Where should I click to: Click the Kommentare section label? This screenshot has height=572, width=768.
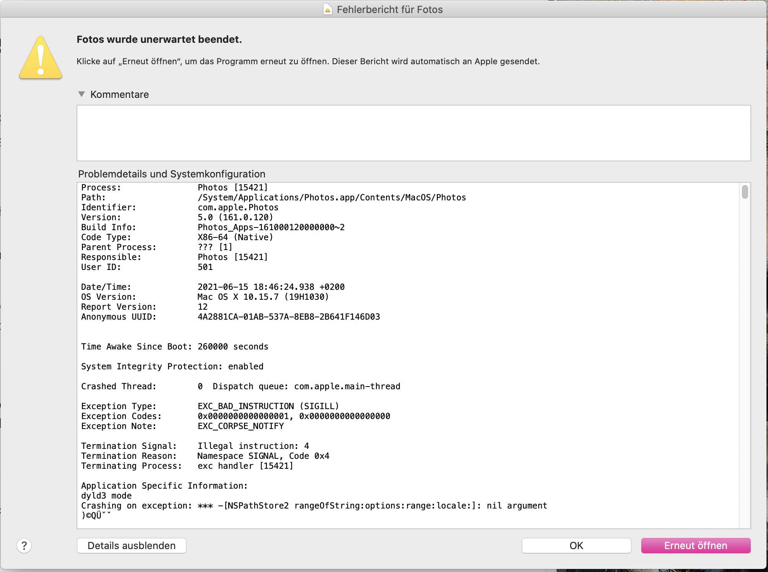119,94
